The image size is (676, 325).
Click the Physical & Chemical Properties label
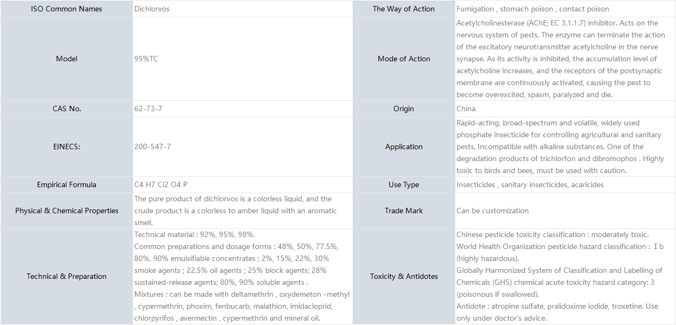[67, 211]
